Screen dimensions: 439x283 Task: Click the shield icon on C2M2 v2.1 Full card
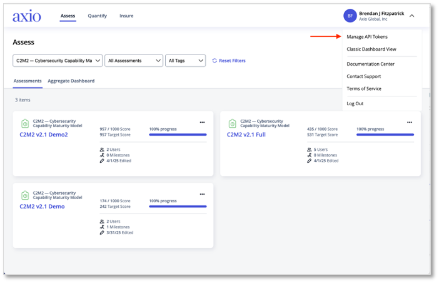tap(233, 124)
